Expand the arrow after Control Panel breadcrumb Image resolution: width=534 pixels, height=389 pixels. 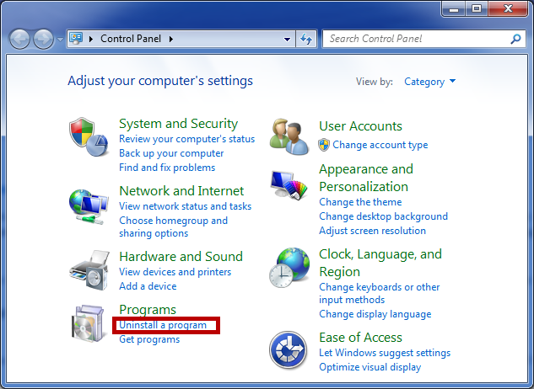(171, 39)
